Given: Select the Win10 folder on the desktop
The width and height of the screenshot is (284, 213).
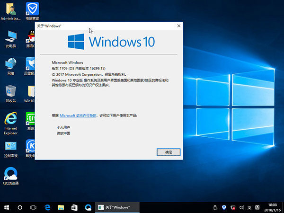Looking at the screenshot, I should coord(30,94).
